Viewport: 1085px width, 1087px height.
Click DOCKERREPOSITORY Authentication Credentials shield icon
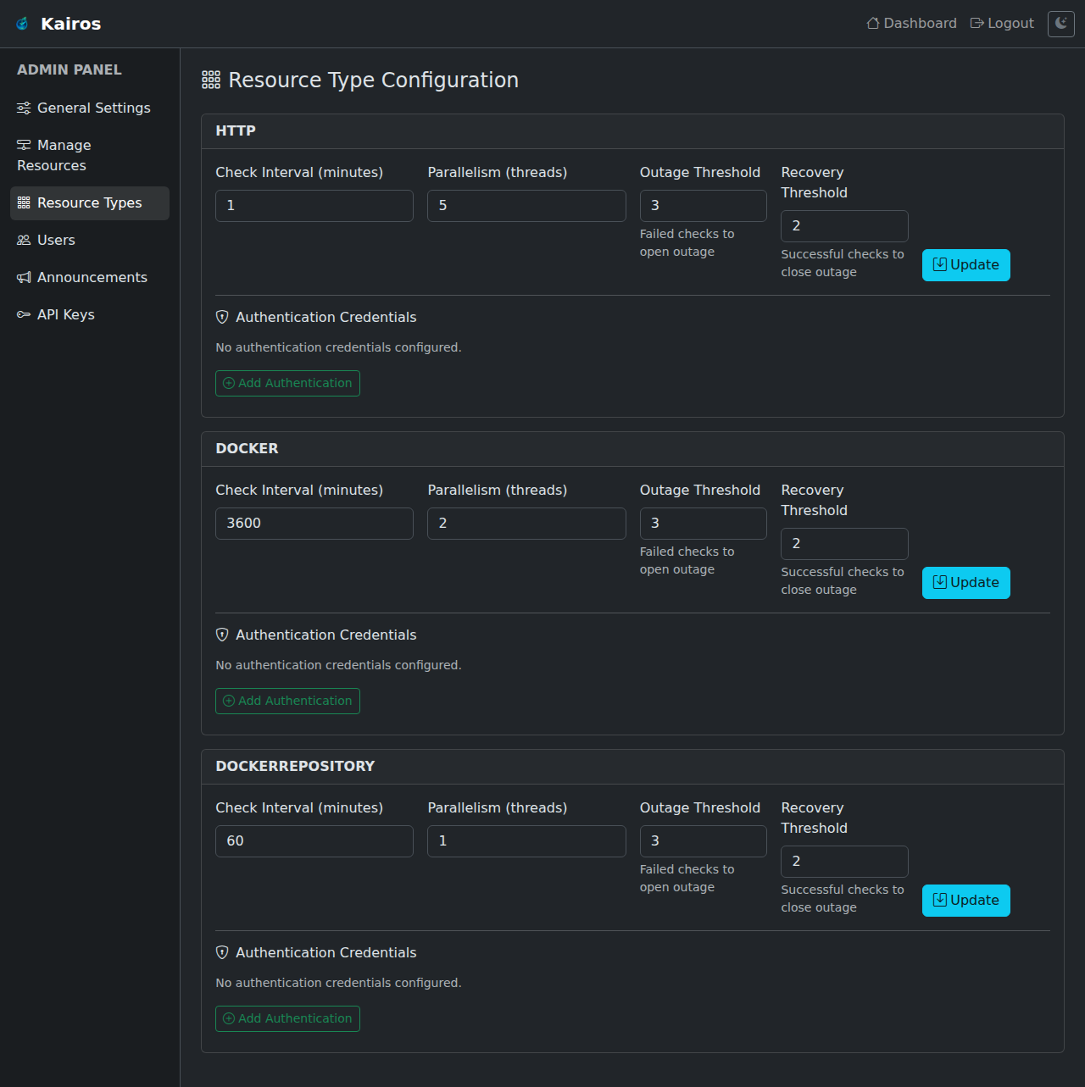[x=222, y=952]
